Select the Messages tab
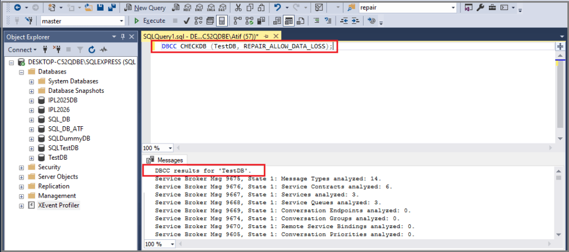This screenshot has height=252, width=569. [x=166, y=160]
